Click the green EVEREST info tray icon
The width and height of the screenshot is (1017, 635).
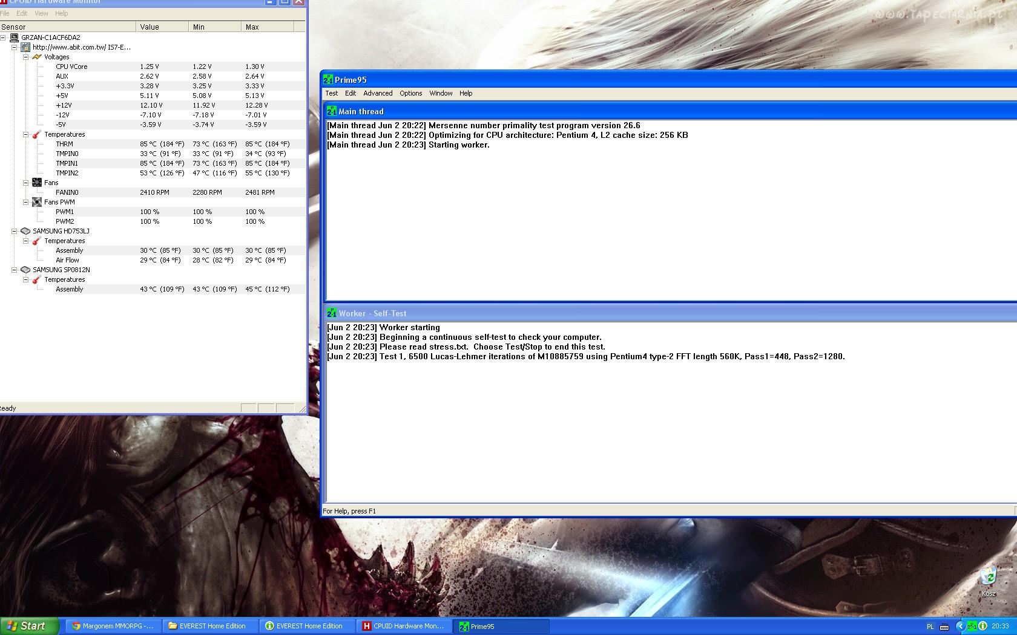(982, 626)
